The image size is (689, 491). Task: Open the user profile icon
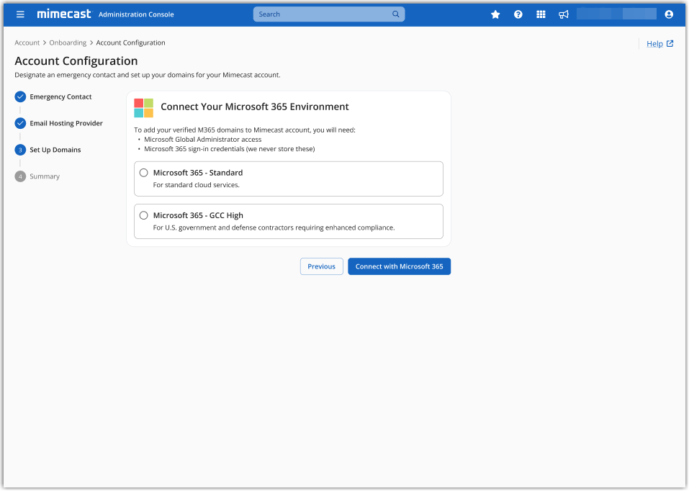coord(670,14)
